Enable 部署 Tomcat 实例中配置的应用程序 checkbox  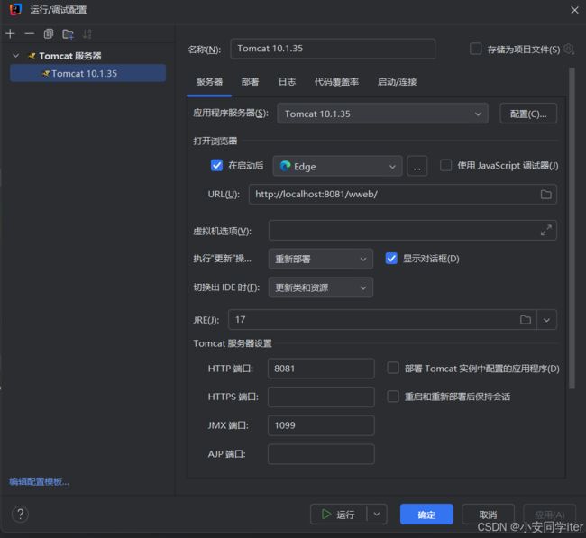click(x=393, y=368)
